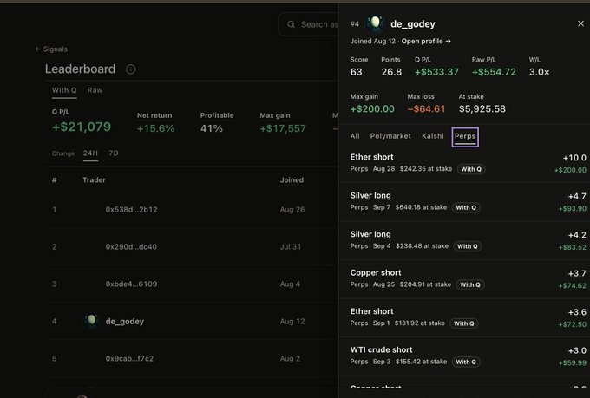Click With Q badge on $131.92 stake
This screenshot has height=398, width=590.
[x=464, y=323]
